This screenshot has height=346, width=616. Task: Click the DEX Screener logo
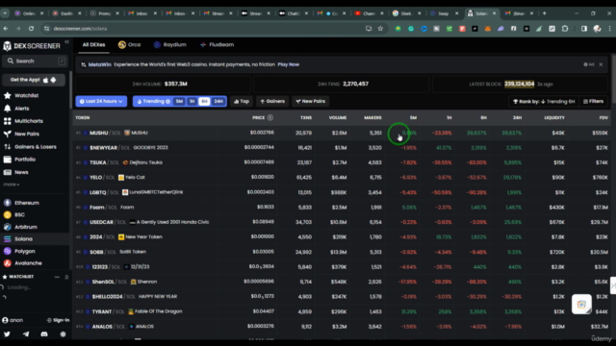[32, 46]
